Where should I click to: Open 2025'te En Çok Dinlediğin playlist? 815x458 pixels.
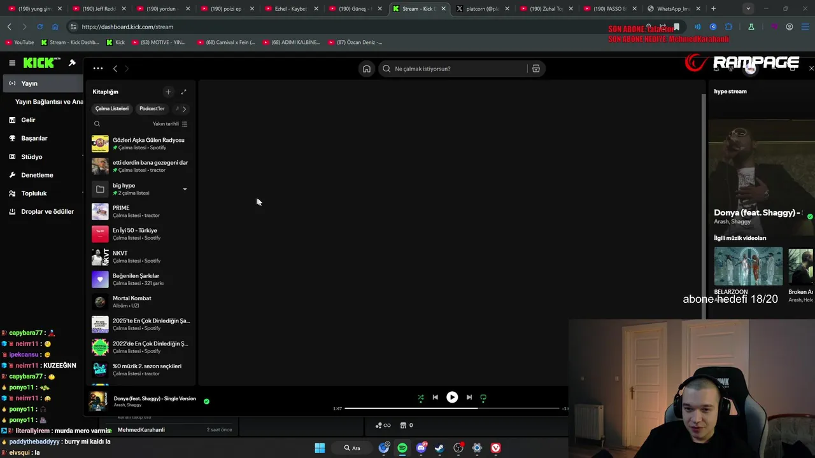click(x=141, y=324)
